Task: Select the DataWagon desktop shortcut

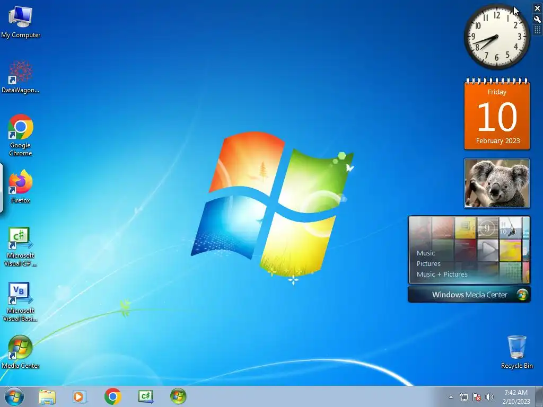Action: tap(21, 77)
